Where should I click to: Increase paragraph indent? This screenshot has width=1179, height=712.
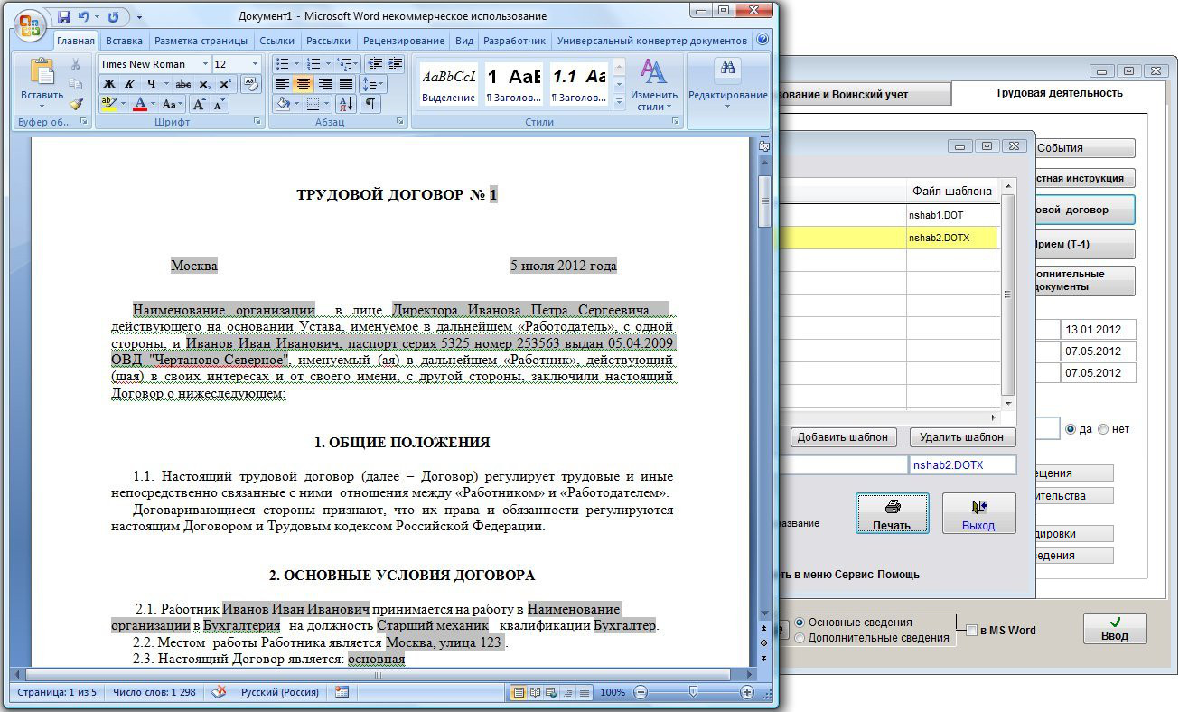[395, 63]
